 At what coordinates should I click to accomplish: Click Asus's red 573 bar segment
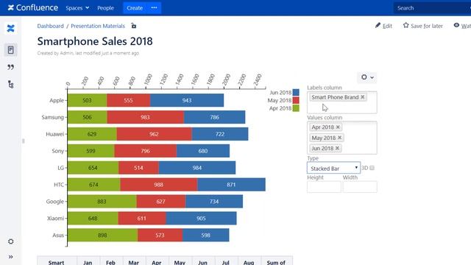[160, 235]
